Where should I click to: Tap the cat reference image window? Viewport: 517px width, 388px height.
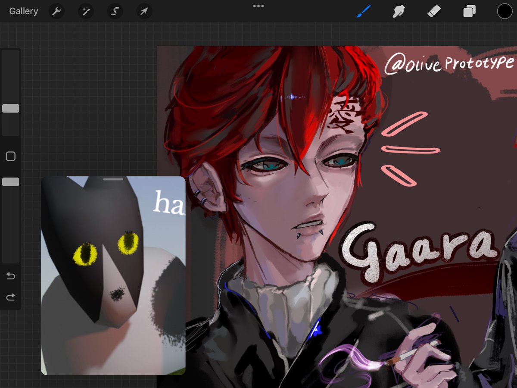click(113, 275)
